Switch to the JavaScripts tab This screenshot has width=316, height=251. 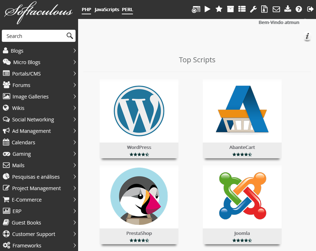pyautogui.click(x=107, y=10)
